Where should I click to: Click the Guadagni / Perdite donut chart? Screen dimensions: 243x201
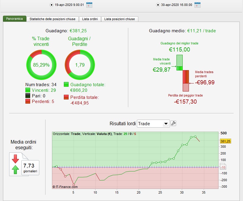click(x=80, y=65)
